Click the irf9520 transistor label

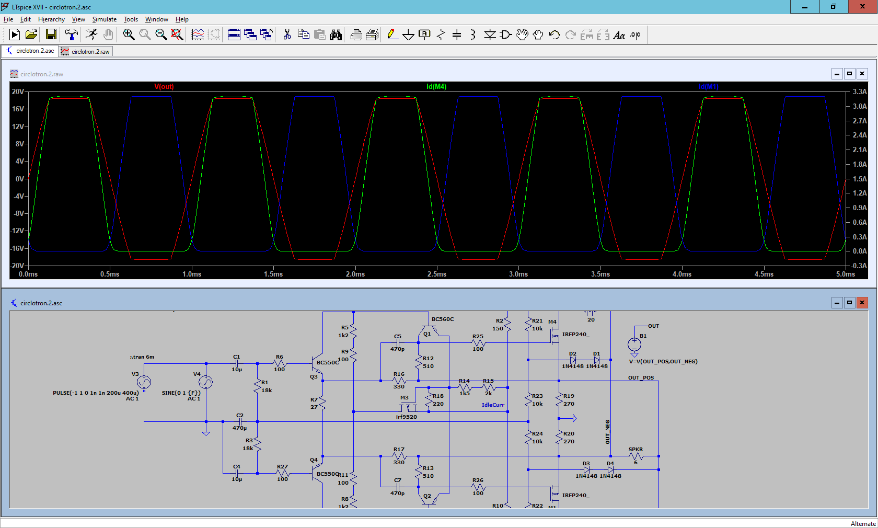(406, 417)
